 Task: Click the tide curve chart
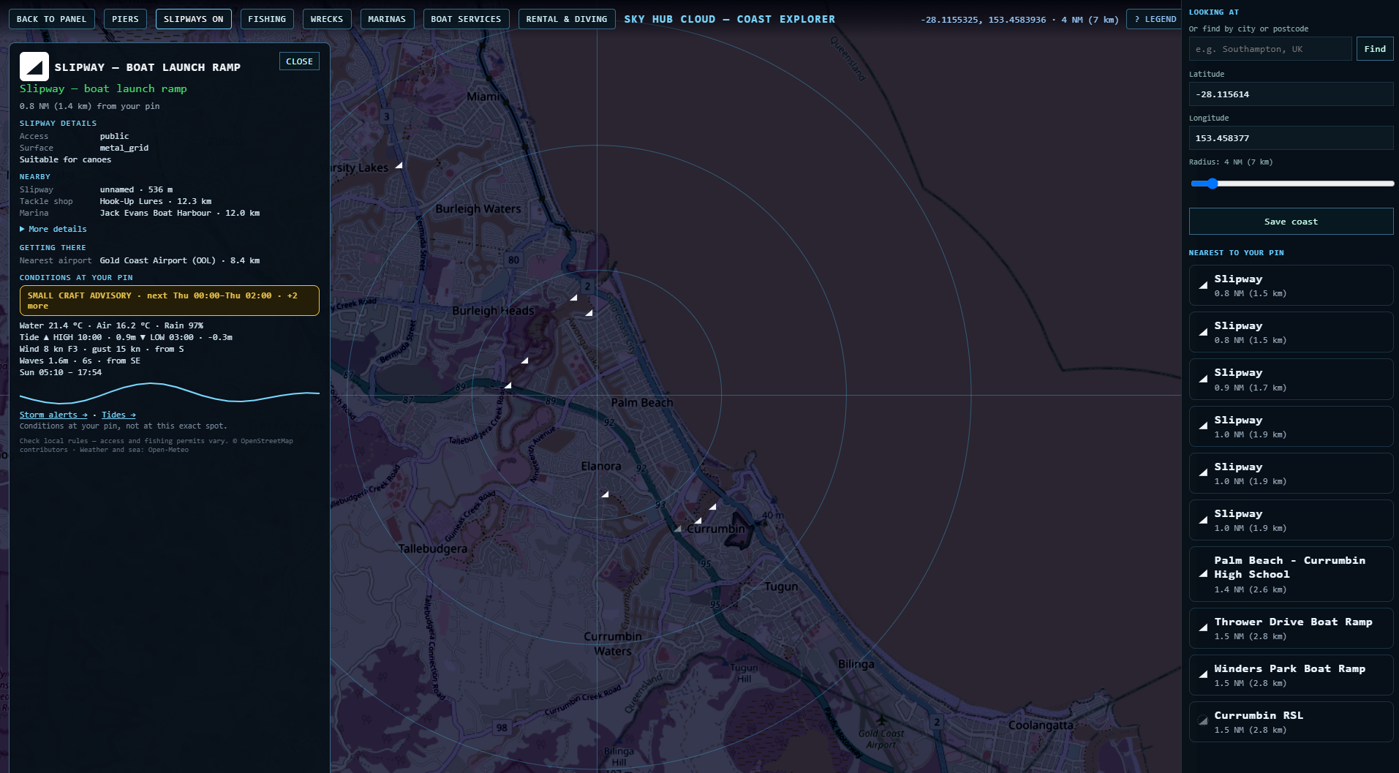click(170, 393)
